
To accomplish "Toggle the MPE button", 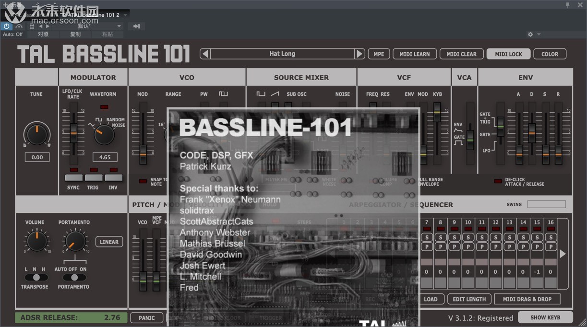I will point(379,54).
